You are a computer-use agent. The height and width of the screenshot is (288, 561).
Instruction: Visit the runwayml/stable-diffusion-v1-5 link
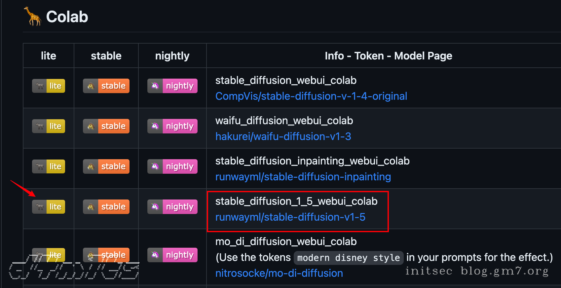(x=290, y=217)
